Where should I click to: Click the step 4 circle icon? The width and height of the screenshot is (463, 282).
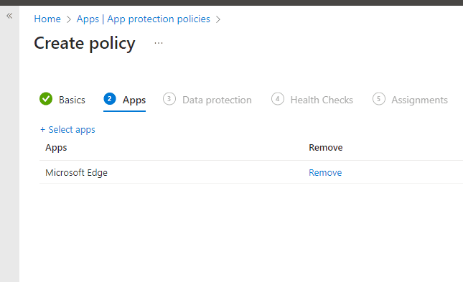(x=278, y=99)
